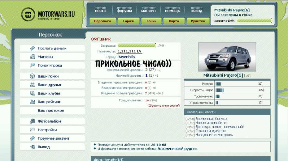288x161 pixels.
Task: Click the steering wheel icon beside Ваши гонки
Action: coord(32,76)
